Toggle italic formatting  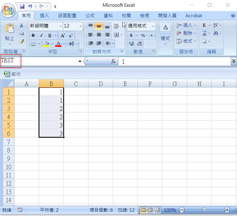[41, 35]
